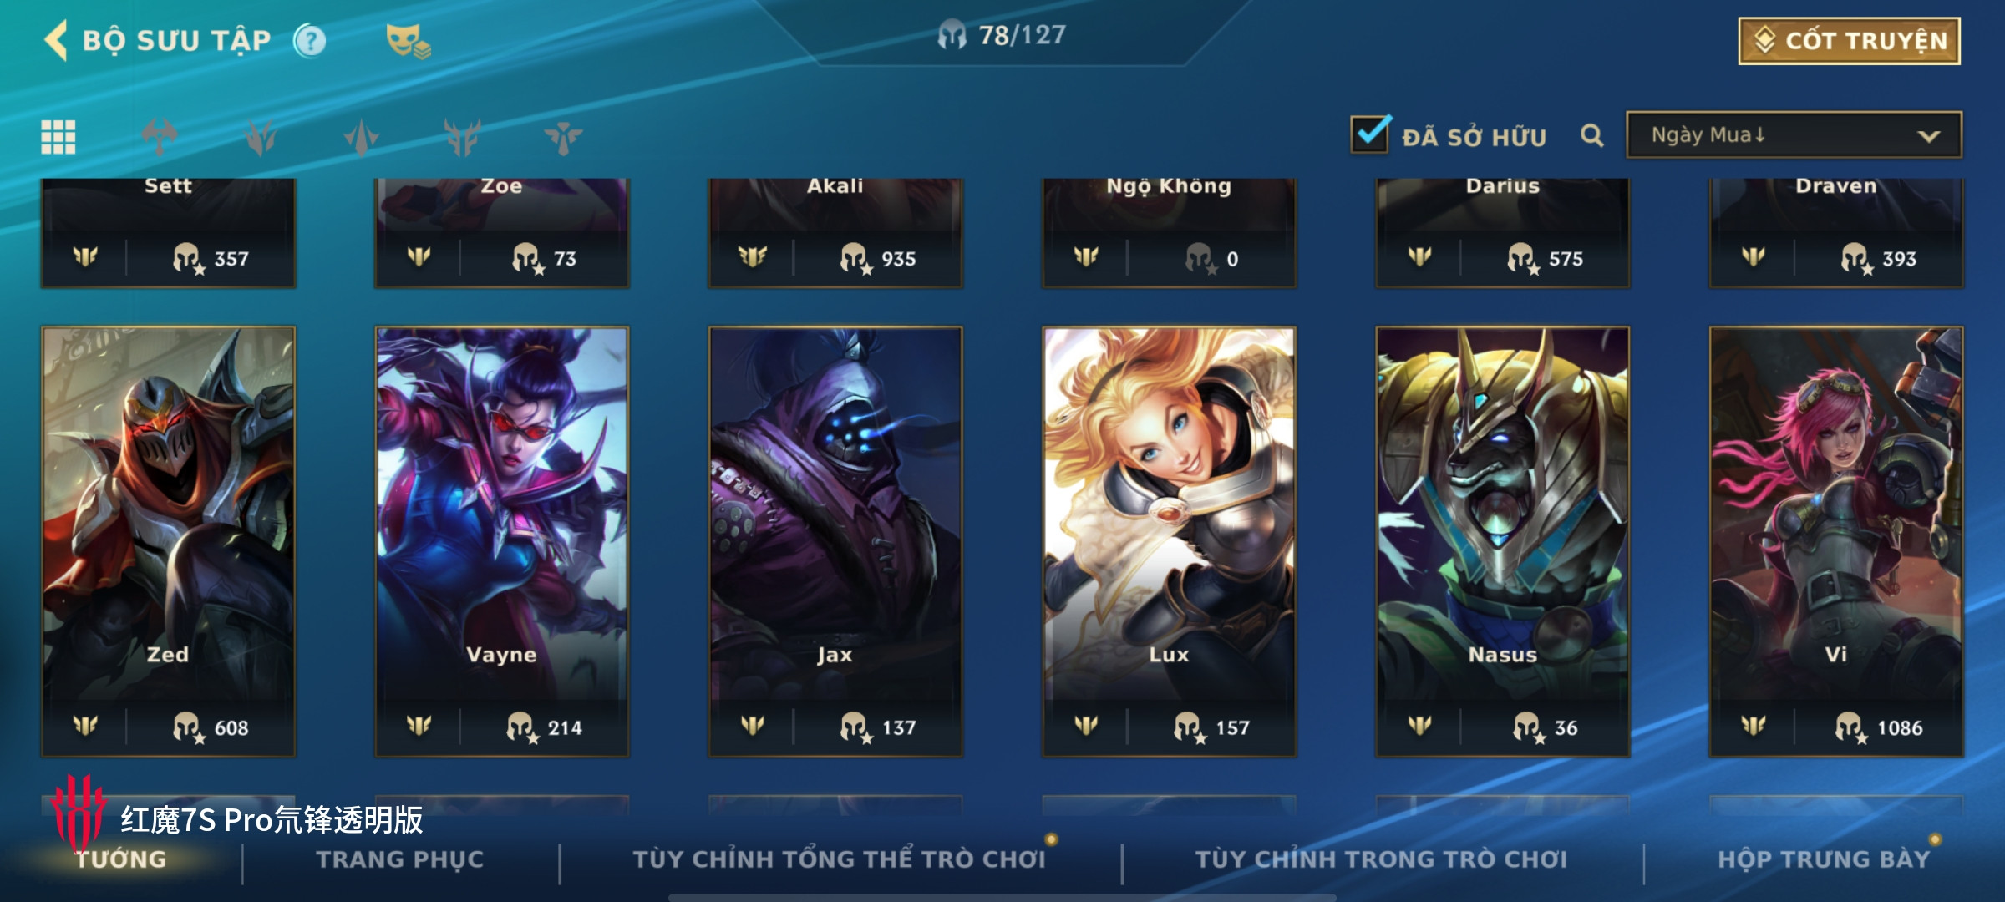Screen dimensions: 2005x902
Task: Click the Cốt Truyện button
Action: coord(1850,41)
